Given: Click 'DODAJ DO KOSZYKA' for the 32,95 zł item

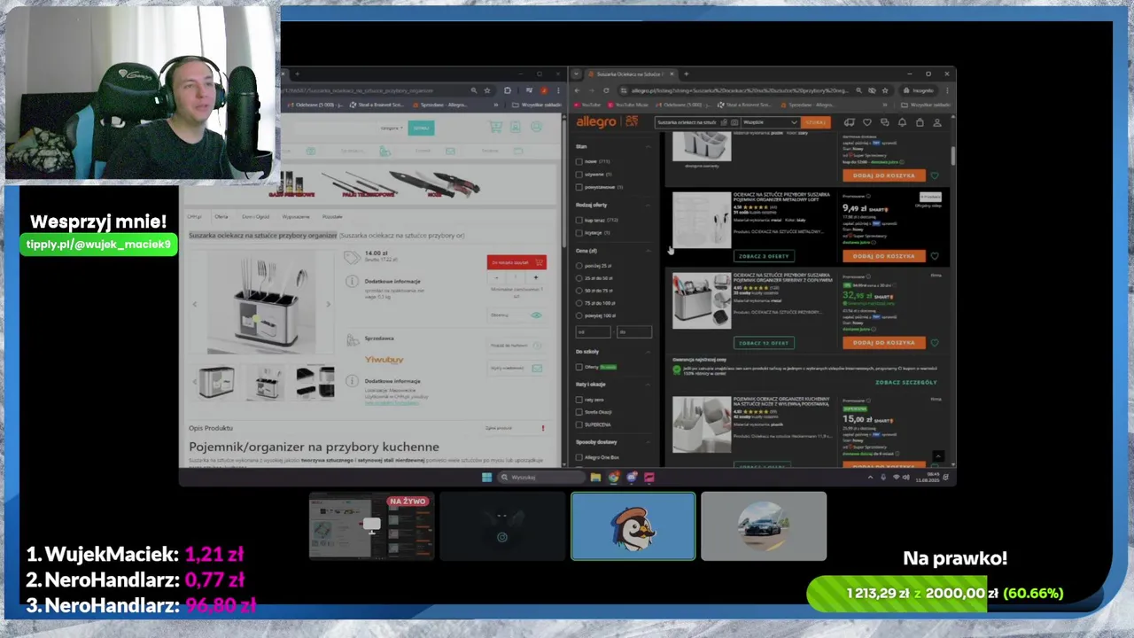Looking at the screenshot, I should pos(883,343).
